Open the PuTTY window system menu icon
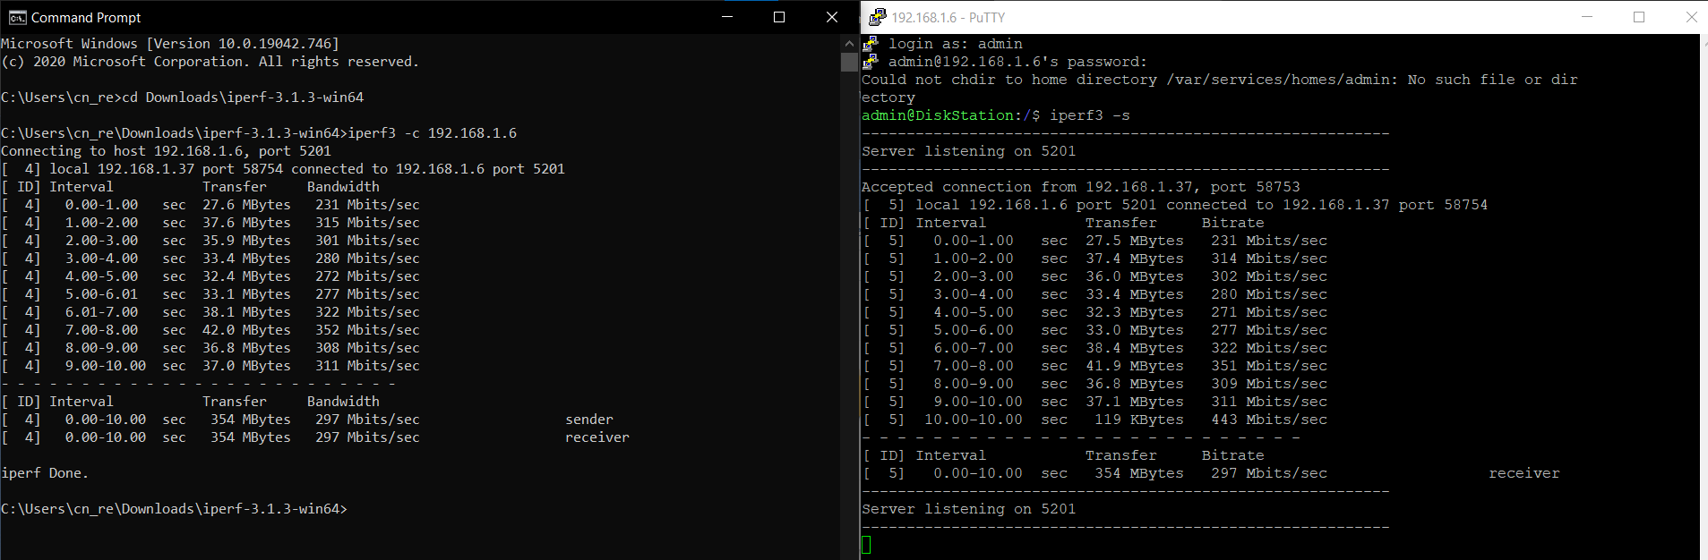 click(877, 17)
